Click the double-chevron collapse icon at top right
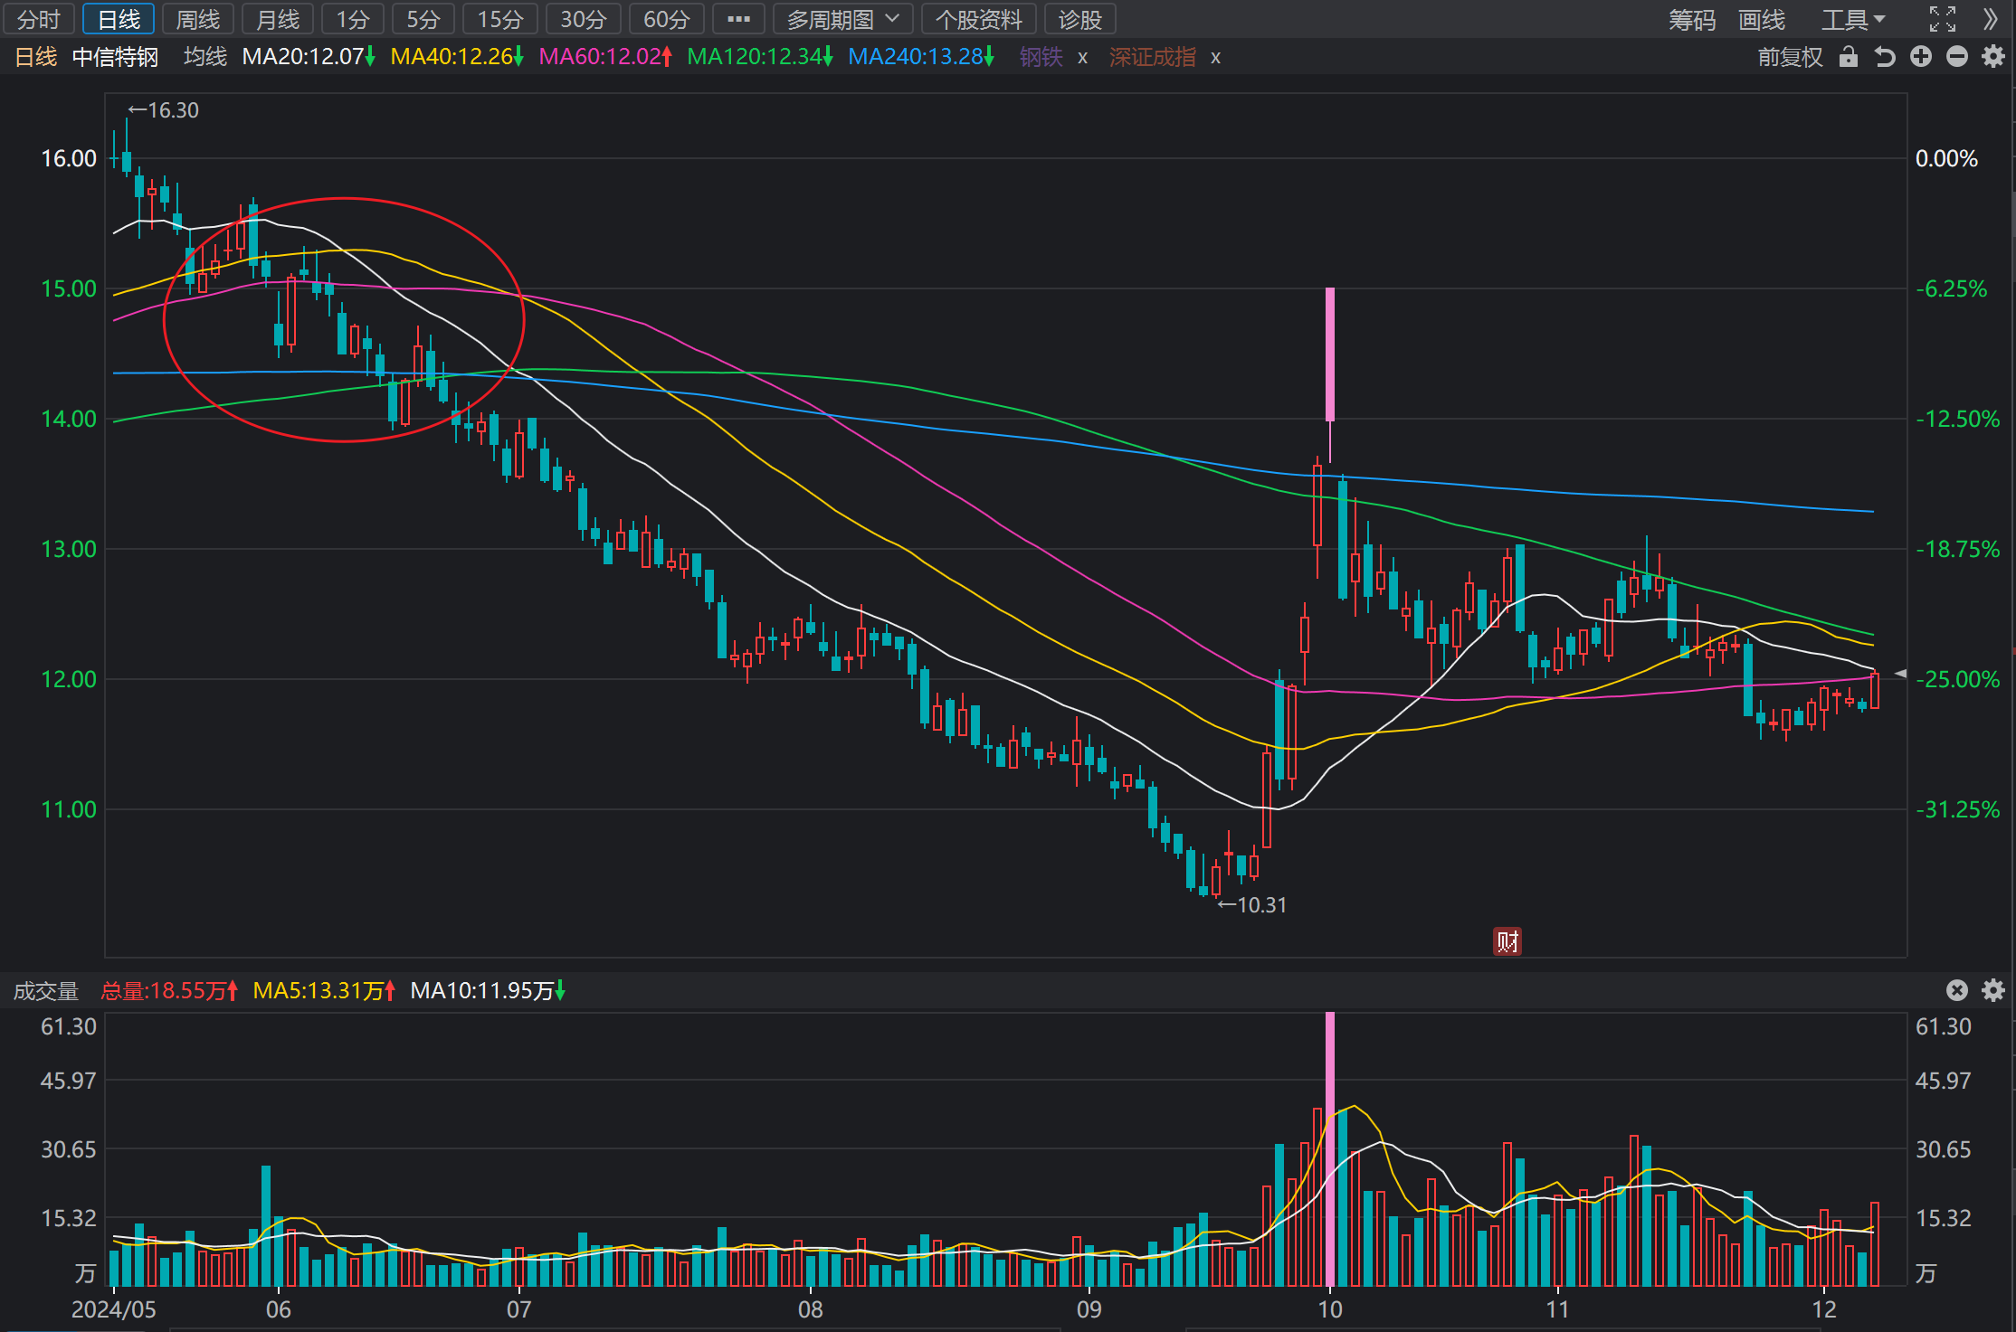The height and width of the screenshot is (1332, 2016). pos(1991,19)
